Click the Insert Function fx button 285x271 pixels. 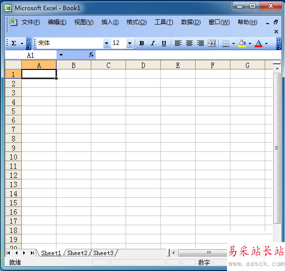click(x=91, y=55)
